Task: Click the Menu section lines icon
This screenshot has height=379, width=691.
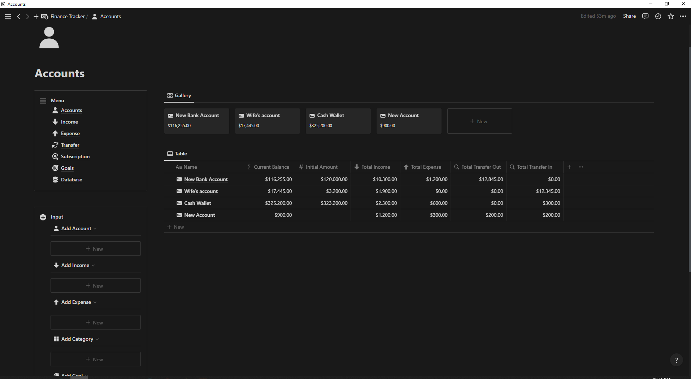Action: (43, 101)
